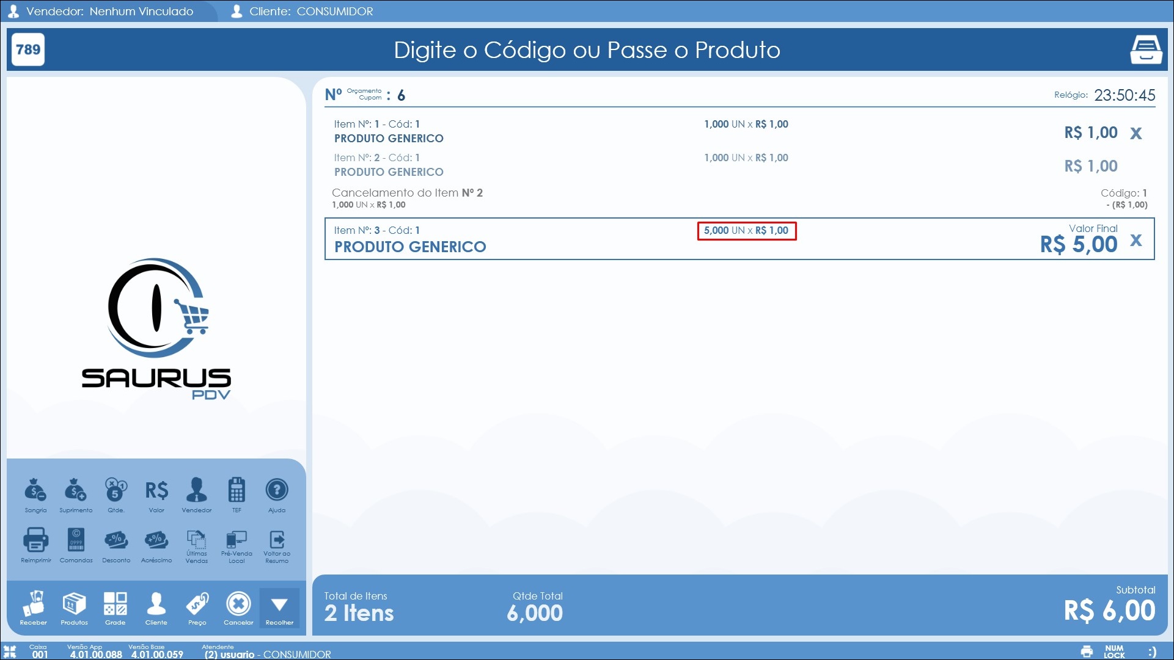This screenshot has width=1174, height=660.
Task: Apply an Acréscimo surcharge
Action: (x=156, y=545)
